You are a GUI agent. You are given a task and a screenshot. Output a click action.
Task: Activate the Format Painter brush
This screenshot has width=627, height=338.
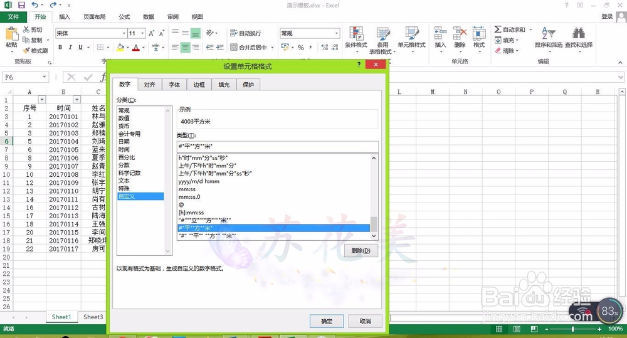click(35, 50)
